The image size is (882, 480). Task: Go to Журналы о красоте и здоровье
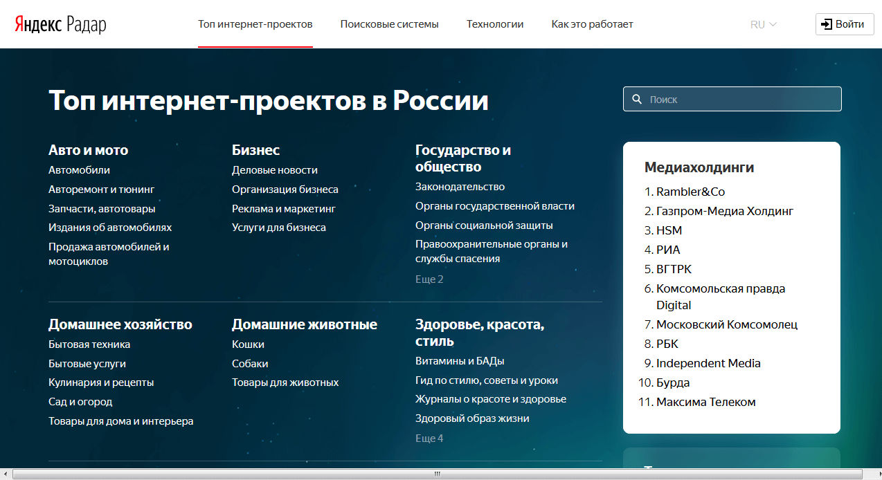pyautogui.click(x=491, y=399)
